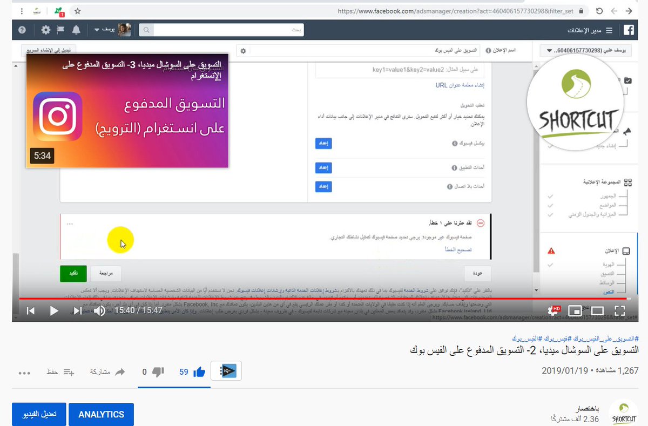This screenshot has height=426, width=648.
Task: Open the Facebook settings gear in top bar
Action: (46, 30)
